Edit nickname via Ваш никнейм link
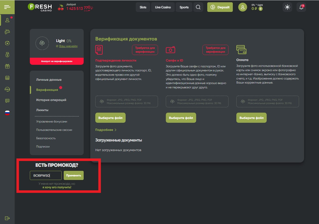Viewport: 319px width, 224px height. coord(68,46)
